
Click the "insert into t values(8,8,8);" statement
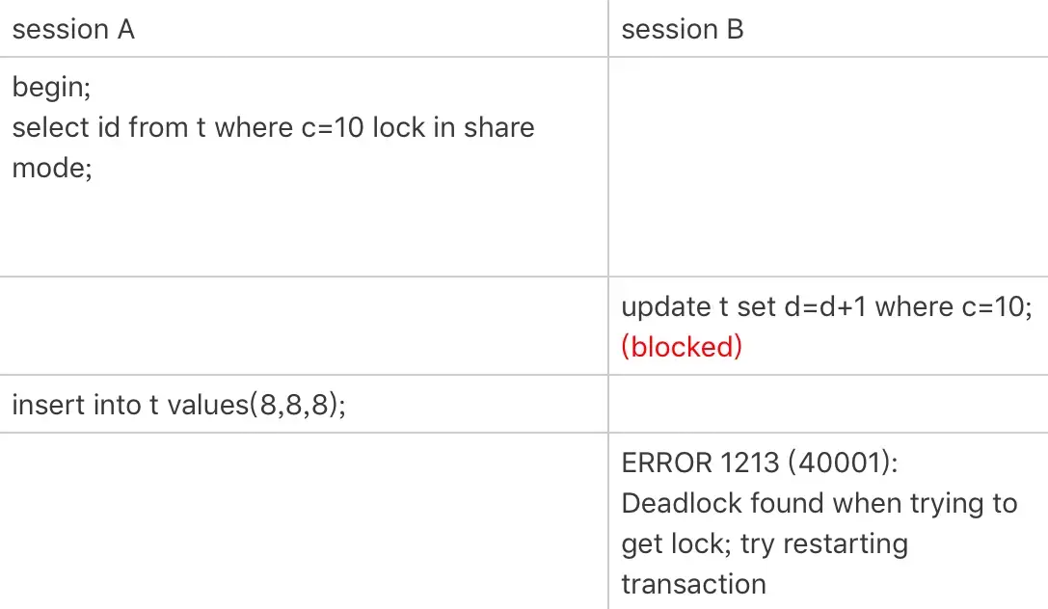179,405
